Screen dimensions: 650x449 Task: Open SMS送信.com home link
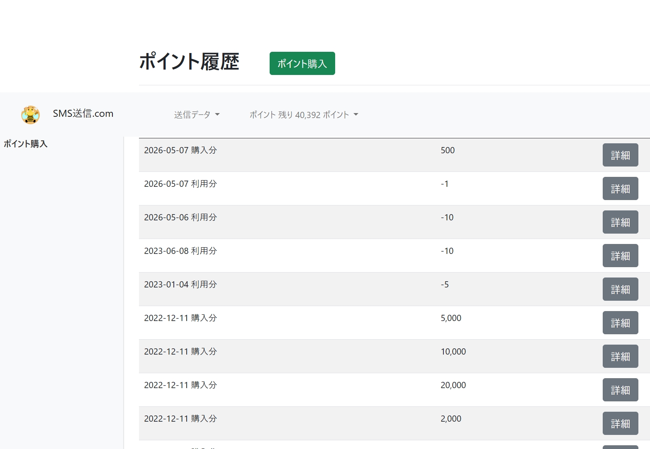[83, 113]
